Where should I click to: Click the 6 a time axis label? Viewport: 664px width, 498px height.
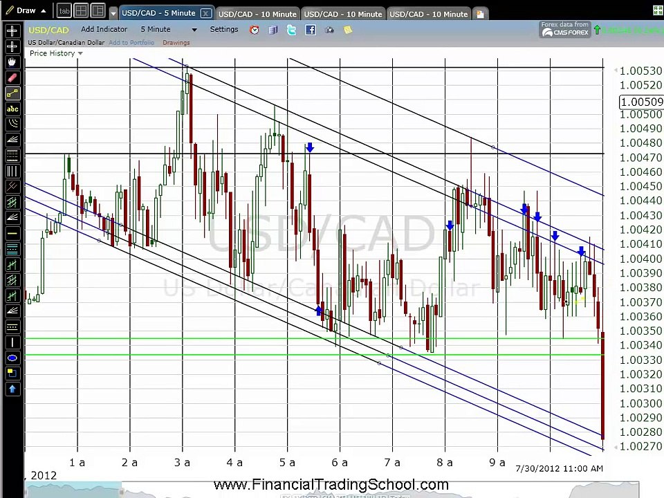click(340, 463)
